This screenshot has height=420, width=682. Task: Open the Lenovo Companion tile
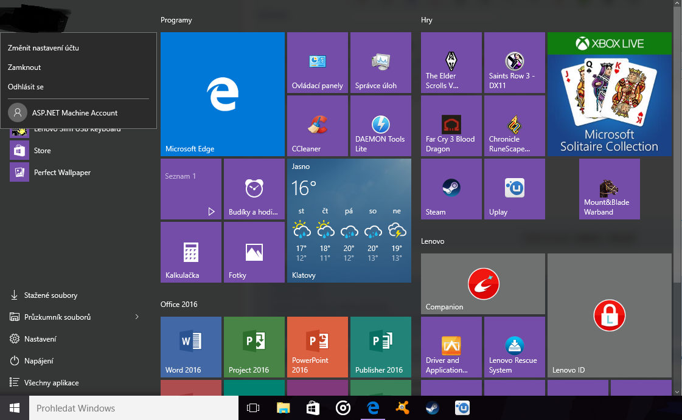coord(482,284)
